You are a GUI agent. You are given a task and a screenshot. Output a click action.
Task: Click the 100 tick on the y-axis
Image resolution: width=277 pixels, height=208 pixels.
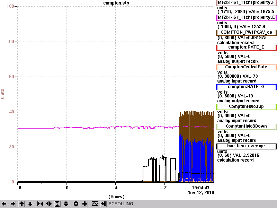[10, 6]
